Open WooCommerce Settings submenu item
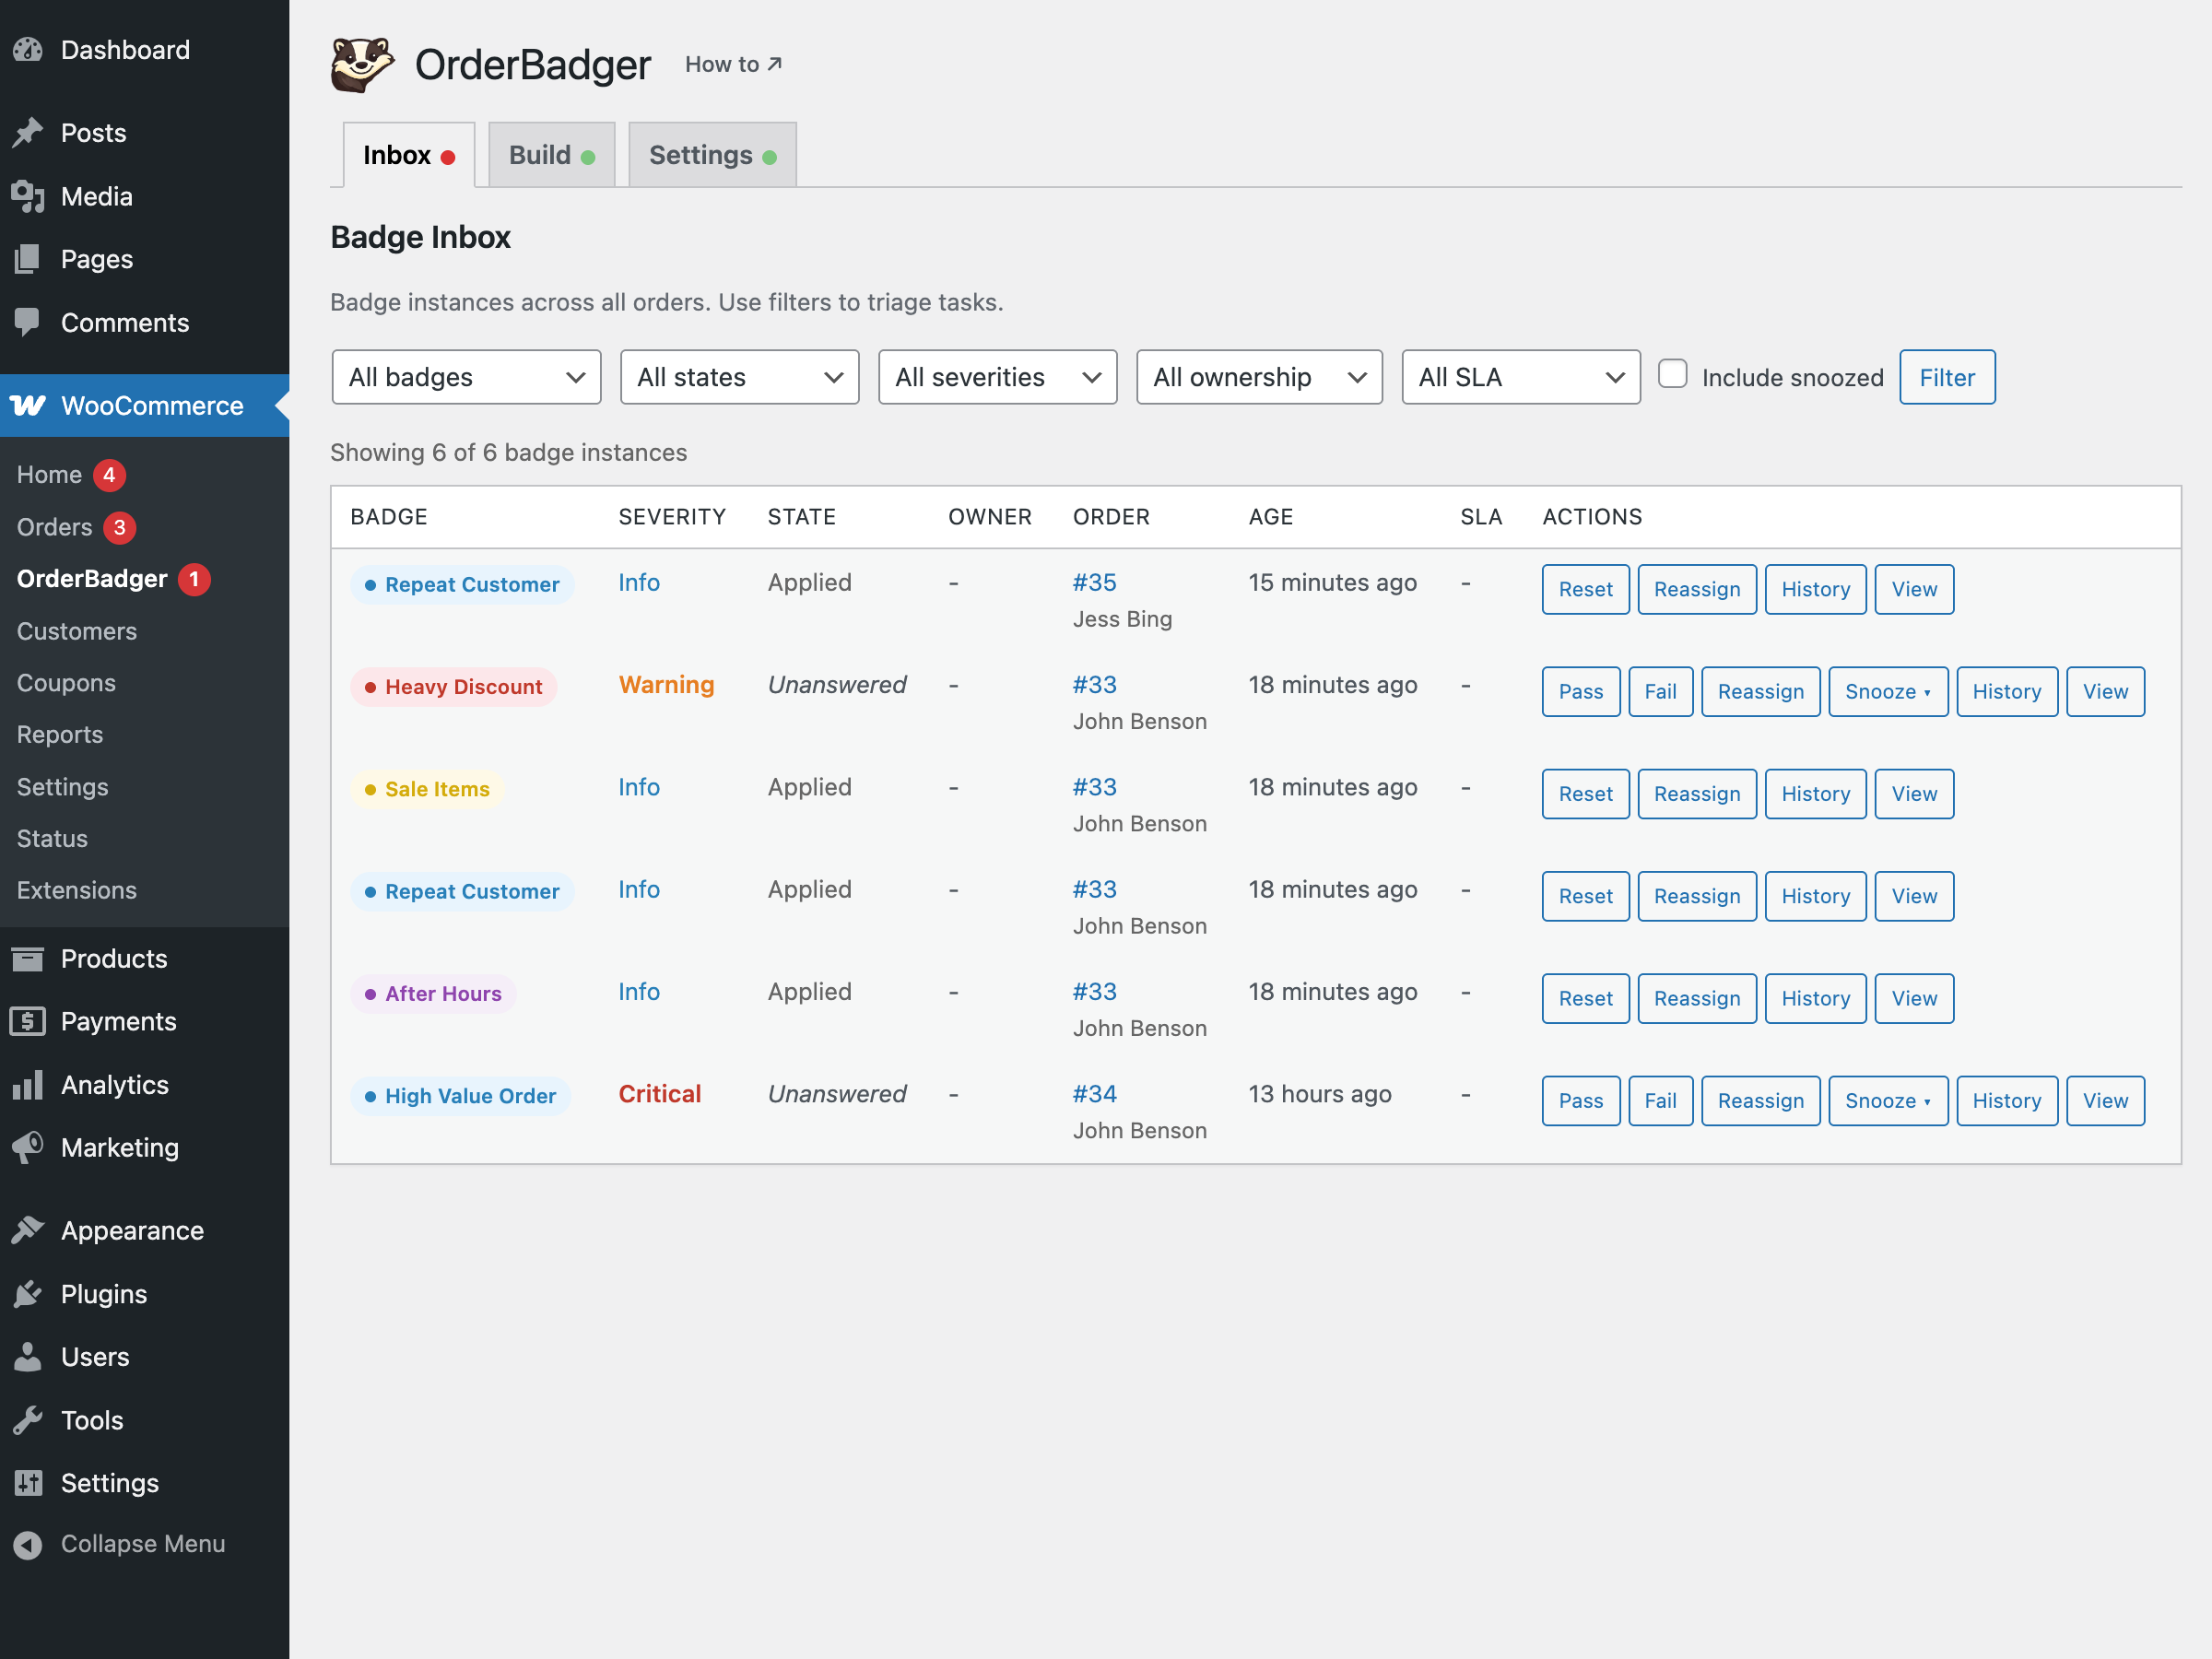 [x=63, y=787]
